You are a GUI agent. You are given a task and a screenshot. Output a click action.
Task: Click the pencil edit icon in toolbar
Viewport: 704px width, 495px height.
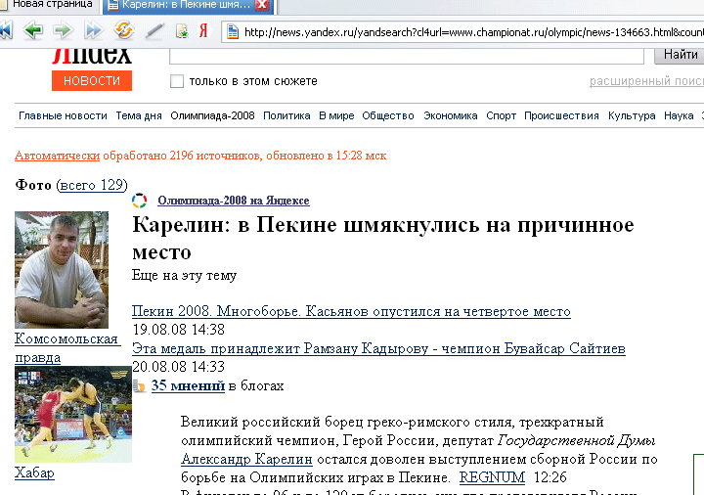[154, 30]
